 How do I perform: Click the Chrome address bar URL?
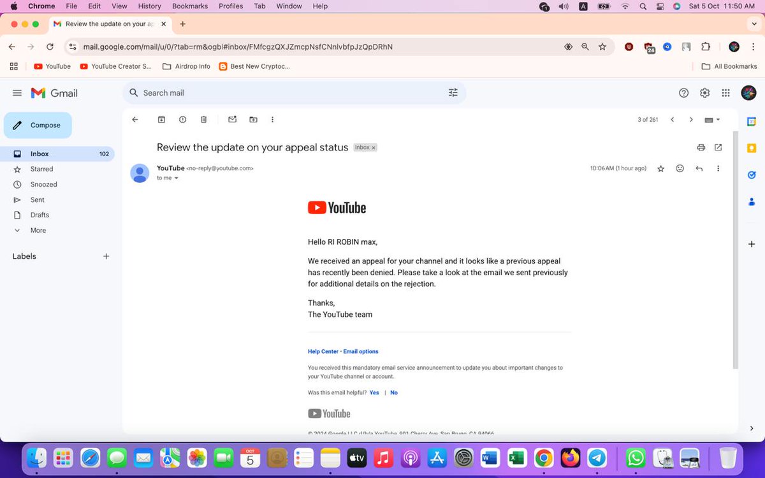(x=238, y=47)
